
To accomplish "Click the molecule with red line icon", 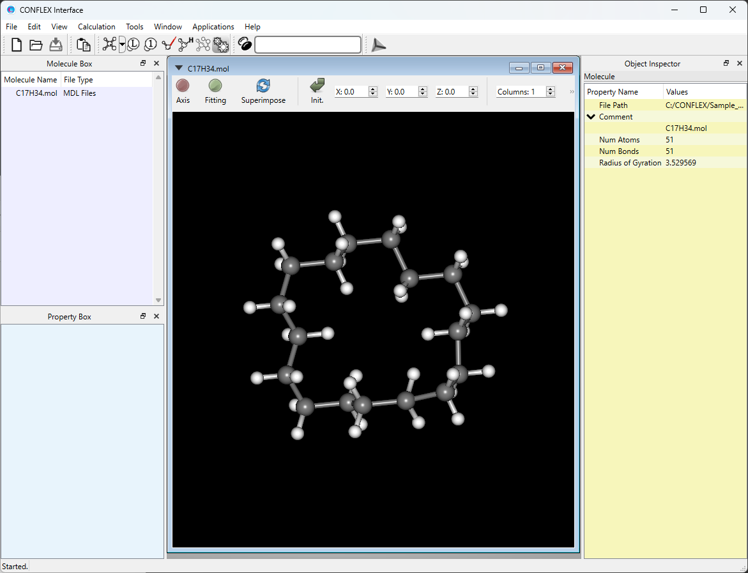I will click(169, 44).
